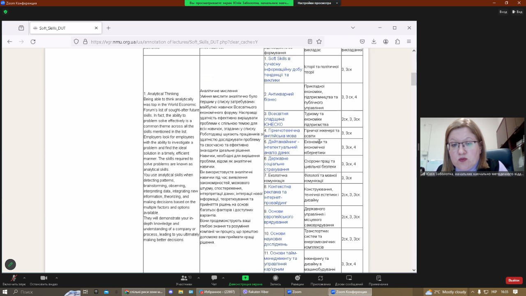Screen dimensions: 526x296
Task: Open the Whiteboards icon
Action: coord(349,278)
